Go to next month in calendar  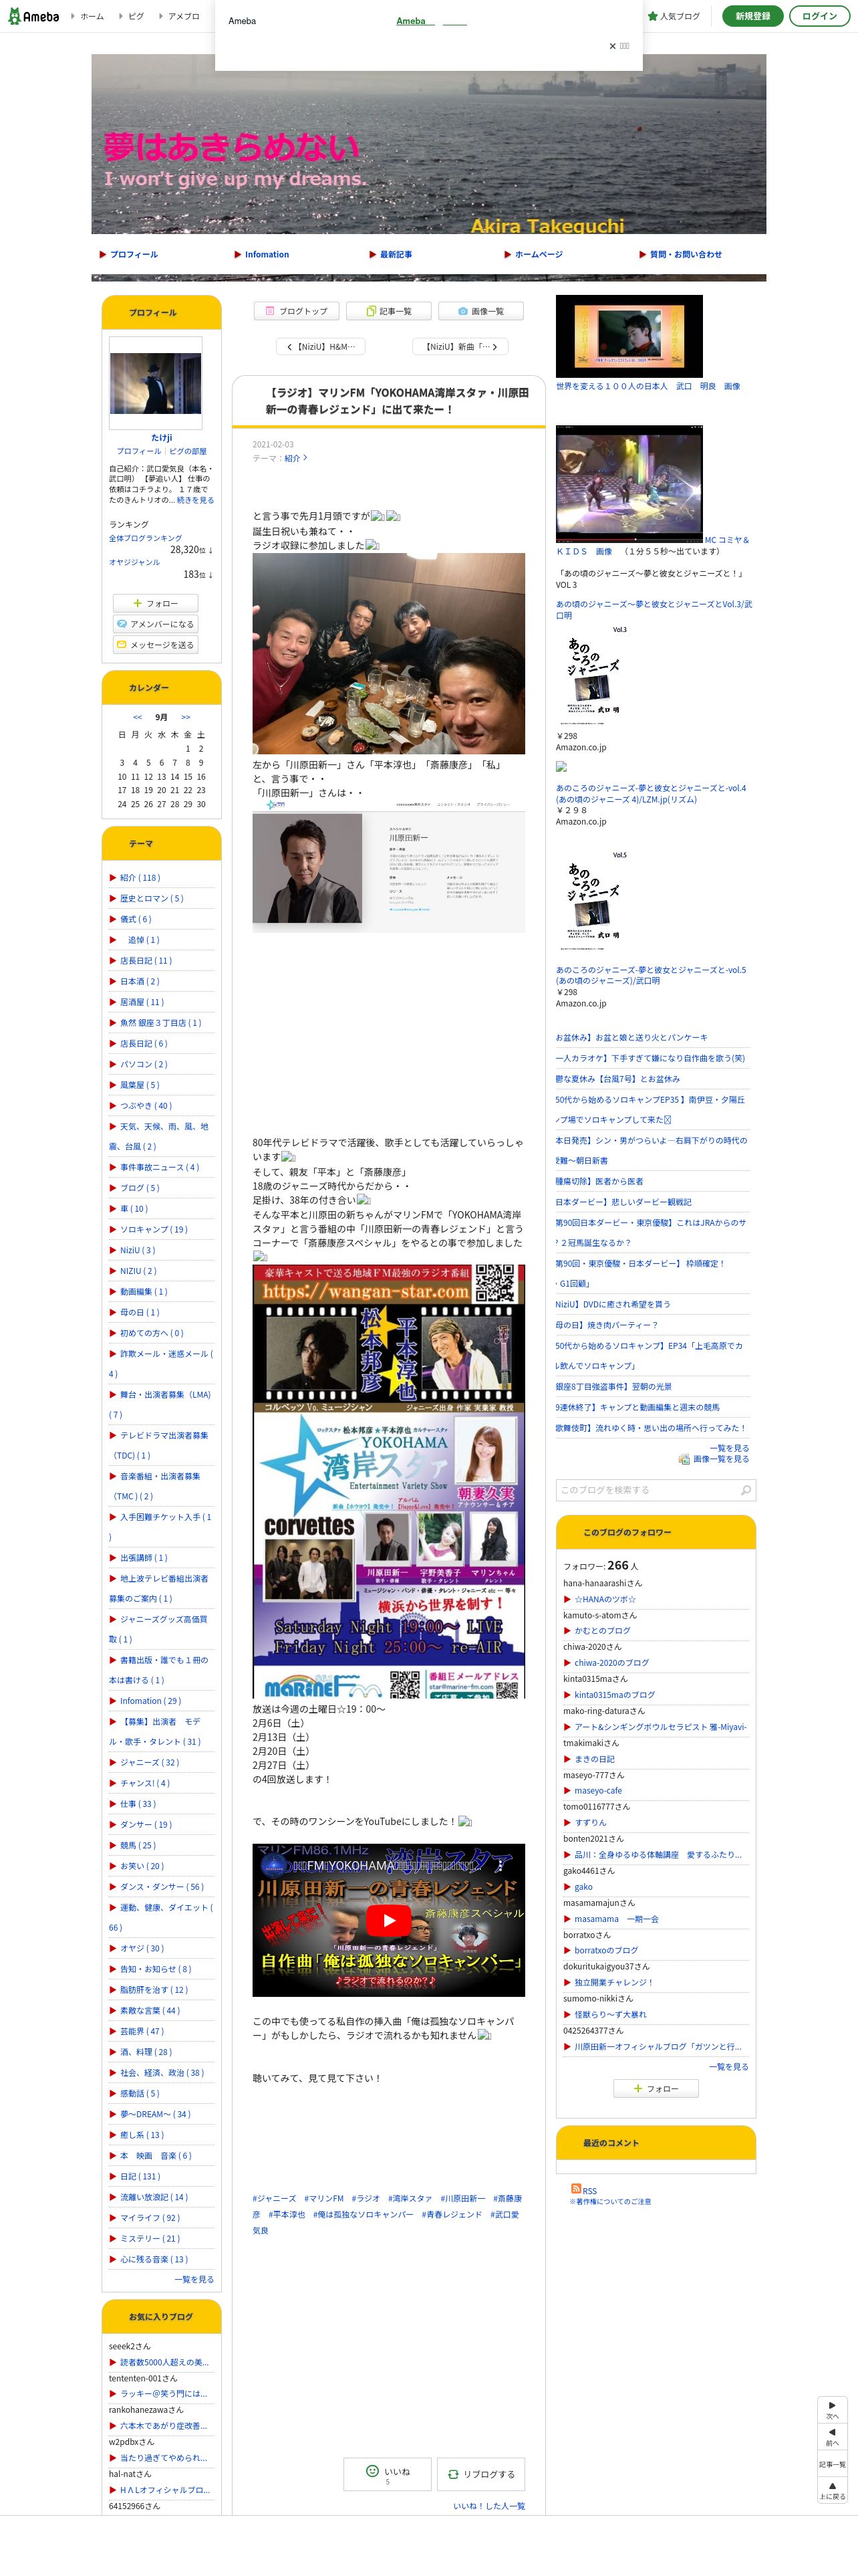[x=186, y=717]
